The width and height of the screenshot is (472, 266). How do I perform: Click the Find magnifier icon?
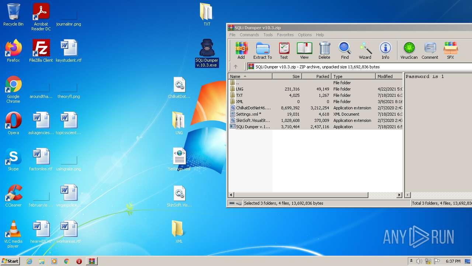345,51
